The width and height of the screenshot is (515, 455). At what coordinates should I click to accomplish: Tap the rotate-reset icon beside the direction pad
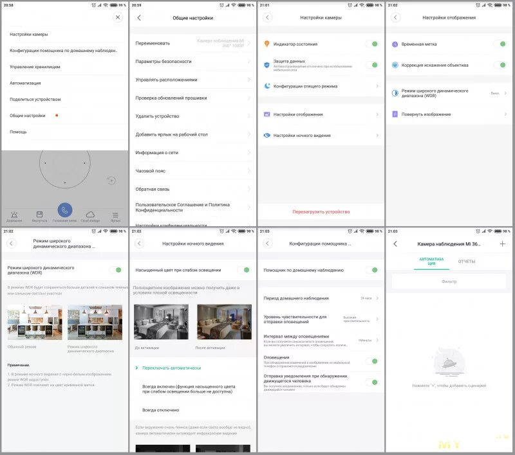(x=111, y=181)
